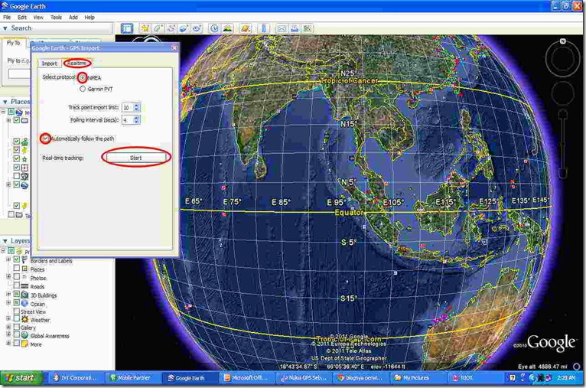
Task: Enable the Street View layer checkbox
Action: coord(16,311)
